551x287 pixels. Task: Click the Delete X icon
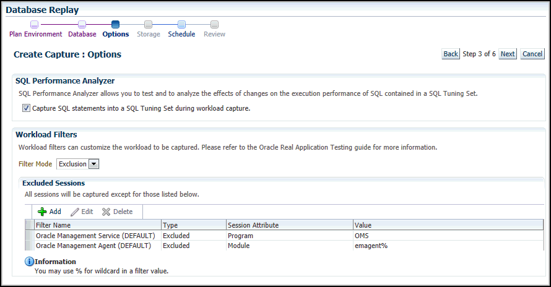106,212
